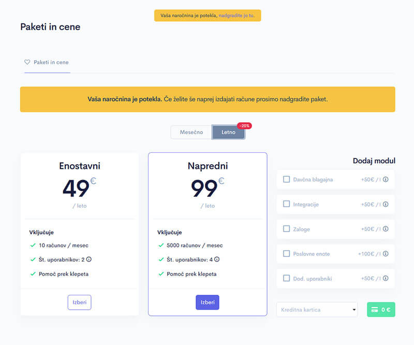Select the Poslovne enote checkbox
The image size is (414, 345).
[x=286, y=254]
